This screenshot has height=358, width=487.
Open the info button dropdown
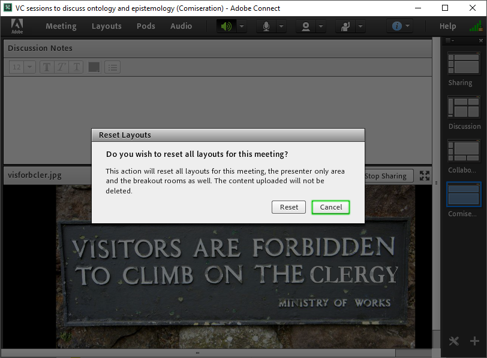pyautogui.click(x=400, y=26)
